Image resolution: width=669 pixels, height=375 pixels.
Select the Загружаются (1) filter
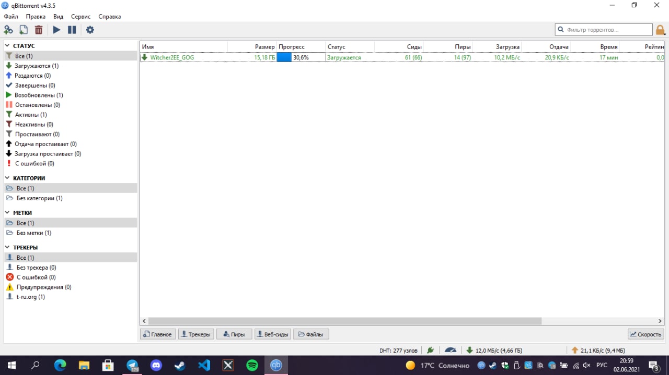(x=71, y=66)
